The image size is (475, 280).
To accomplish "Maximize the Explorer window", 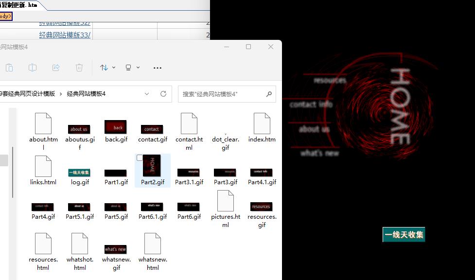I will click(248, 47).
